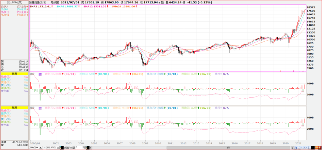Image resolution: width=322 pixels, height=150 pixels.
Task: Click the 400B axis label in upper indicator pane
Action: pos(310,84)
